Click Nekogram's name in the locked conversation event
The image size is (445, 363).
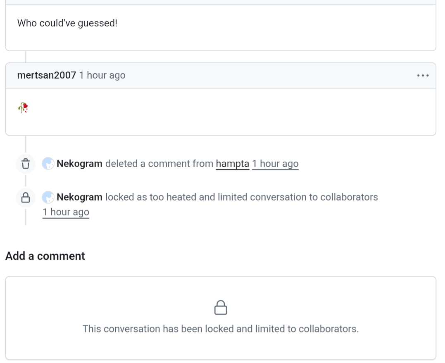[79, 197]
